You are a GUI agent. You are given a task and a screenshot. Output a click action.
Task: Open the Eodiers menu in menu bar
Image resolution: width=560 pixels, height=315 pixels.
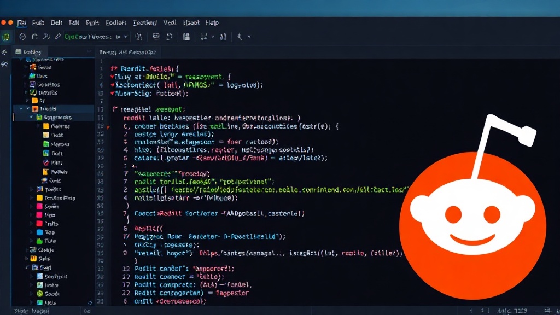116,22
